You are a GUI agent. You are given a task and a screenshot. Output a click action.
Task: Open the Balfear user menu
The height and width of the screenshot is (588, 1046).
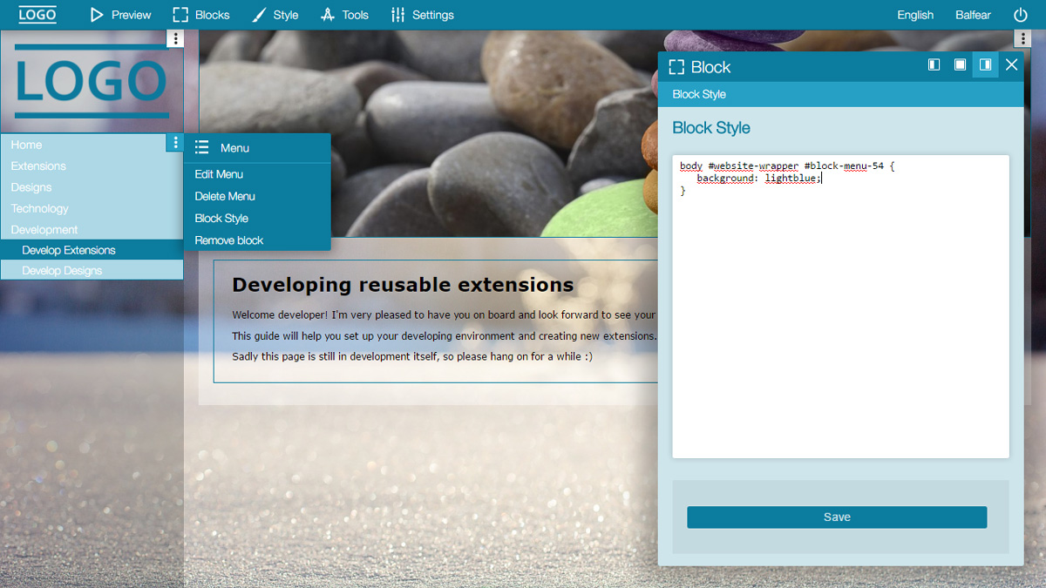[973, 15]
